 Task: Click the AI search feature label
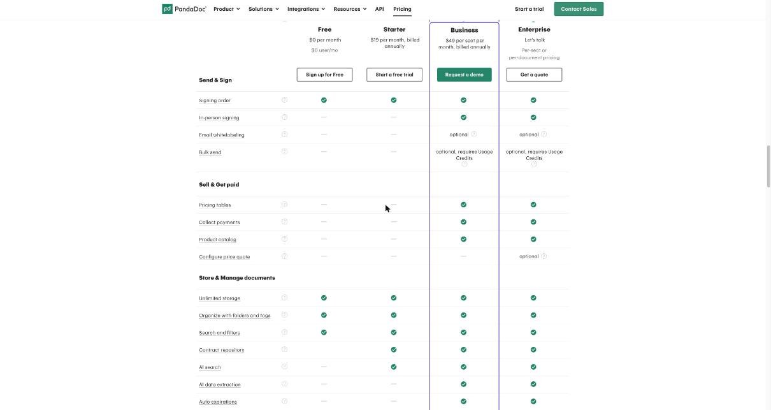click(x=210, y=367)
